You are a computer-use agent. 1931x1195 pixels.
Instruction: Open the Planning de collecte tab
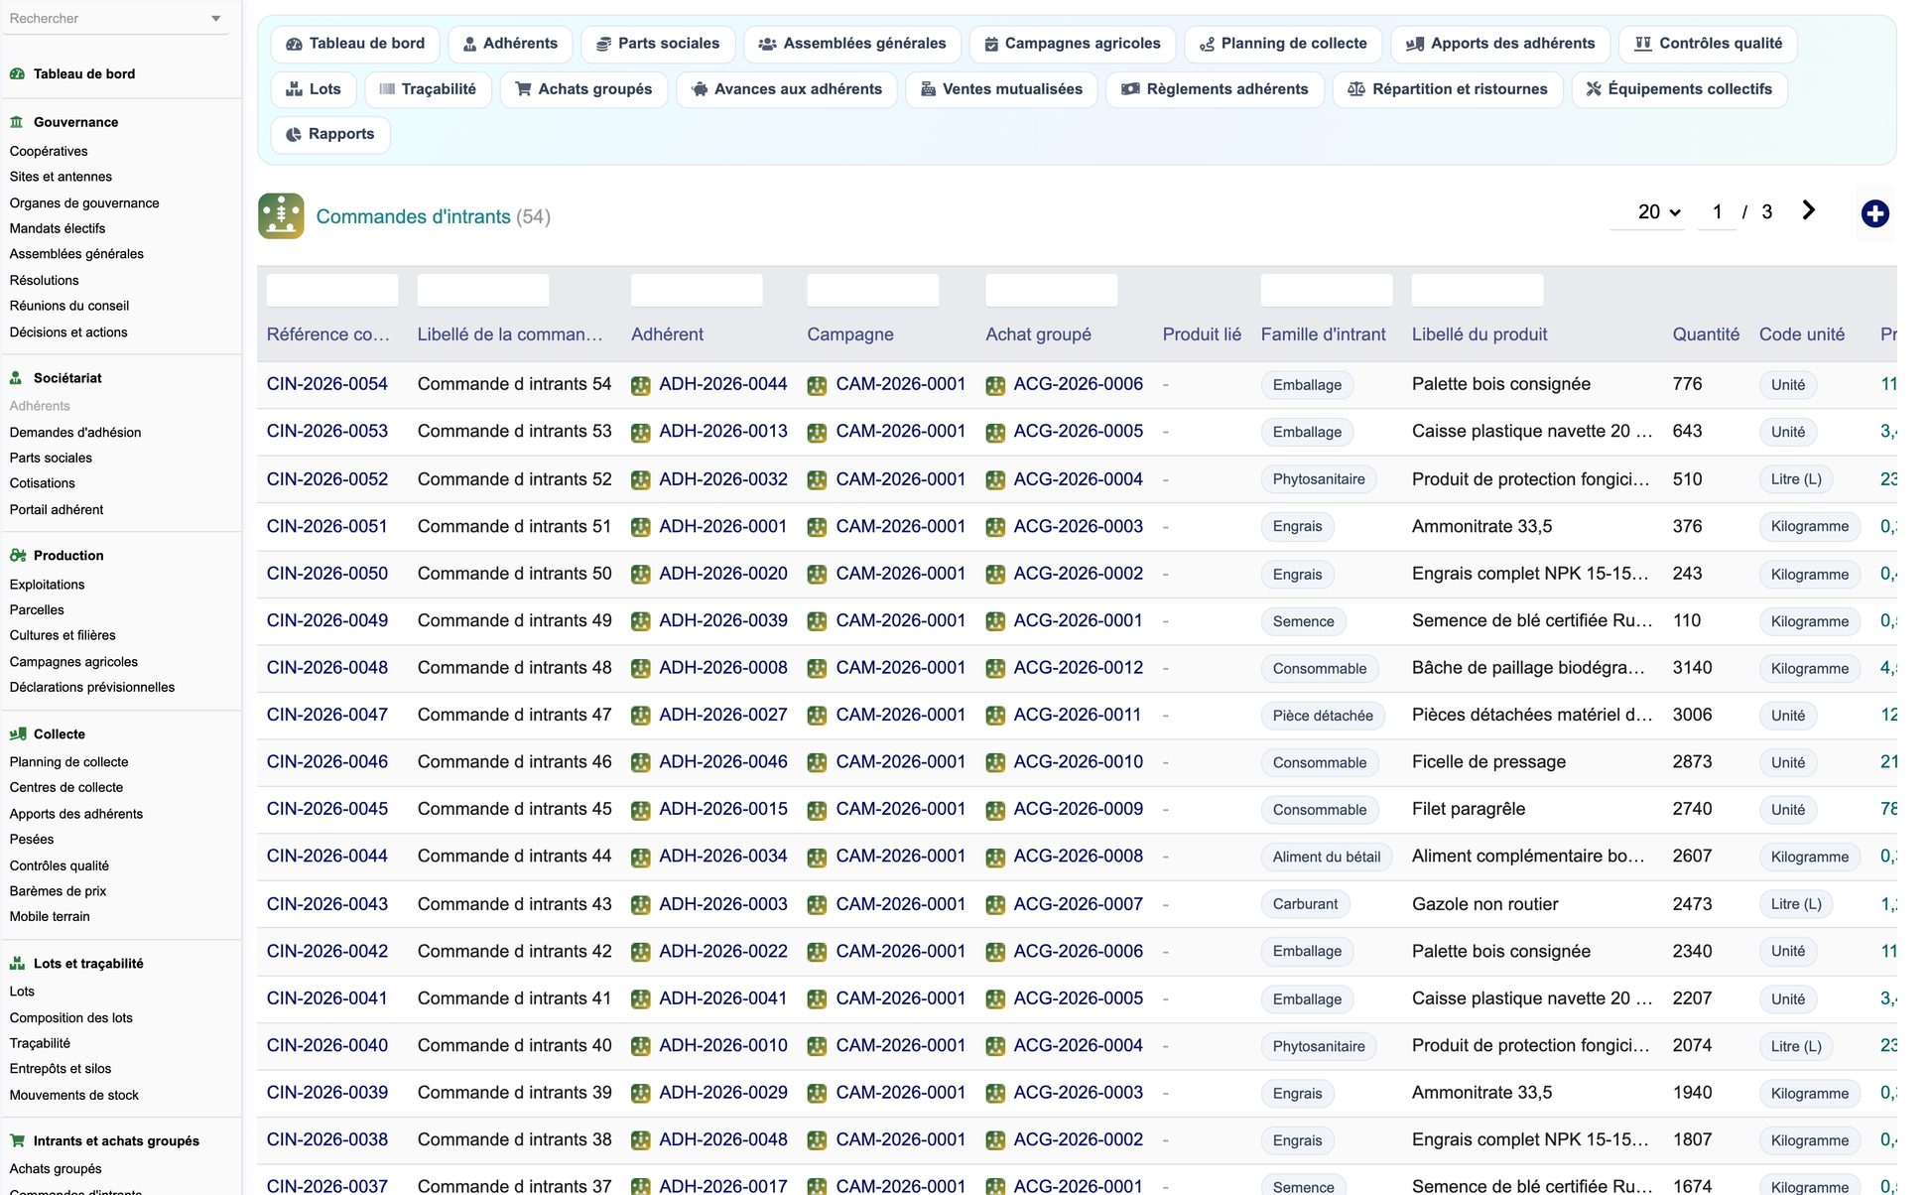pos(1283,44)
